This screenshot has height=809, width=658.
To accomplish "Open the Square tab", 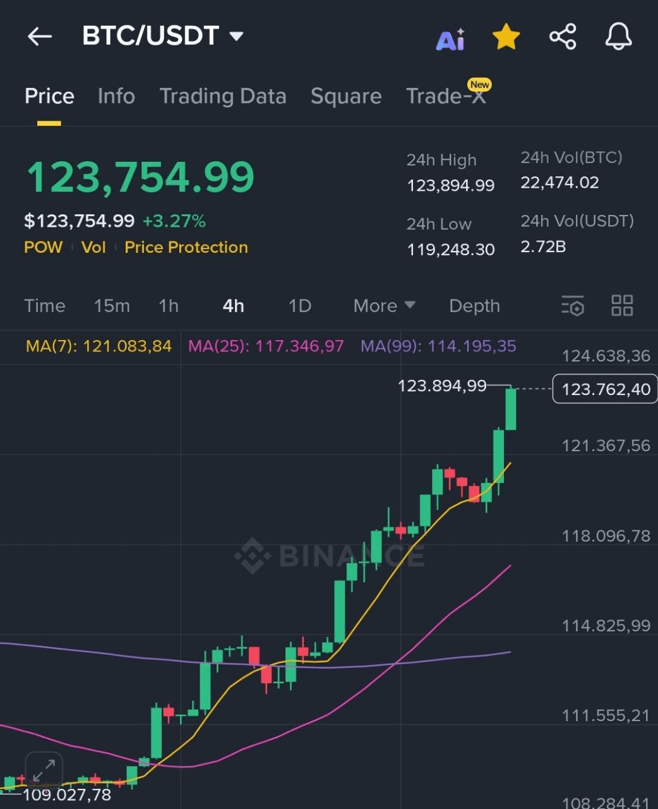I will click(x=346, y=96).
